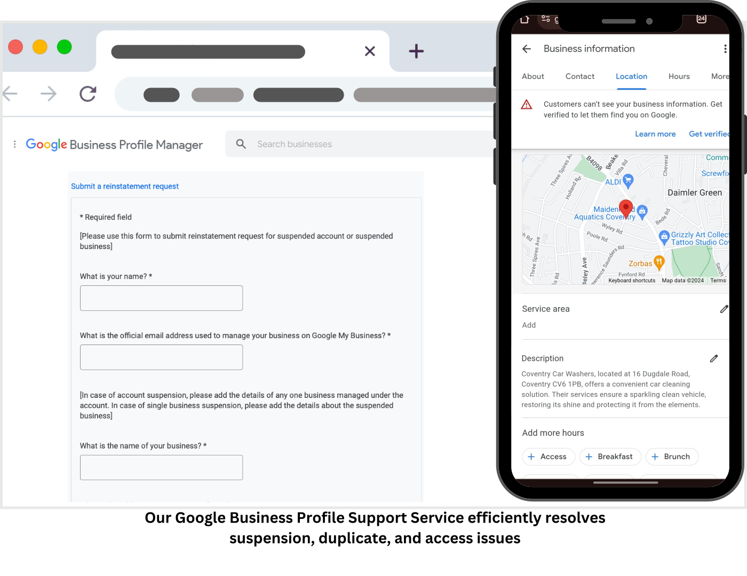
Task: Click the browser forward arrow
Action: [48, 94]
